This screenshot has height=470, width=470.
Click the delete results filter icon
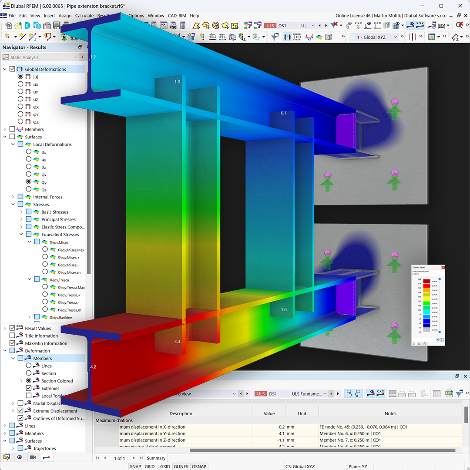pyautogui.click(x=334, y=26)
